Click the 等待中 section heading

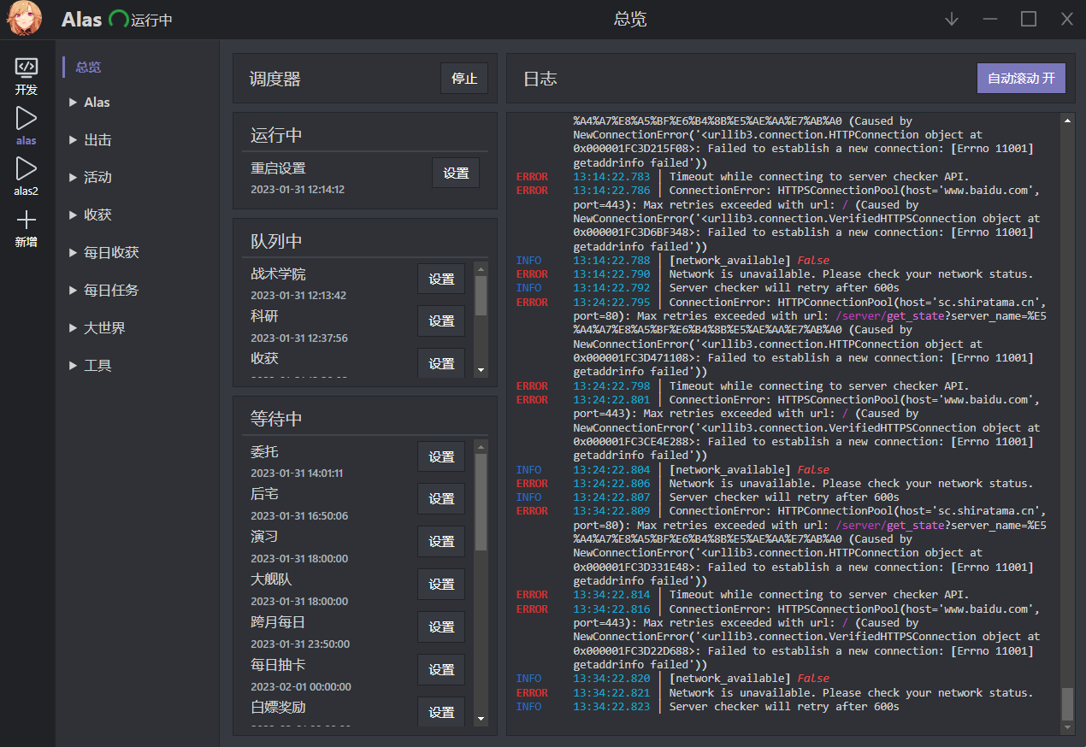point(276,419)
